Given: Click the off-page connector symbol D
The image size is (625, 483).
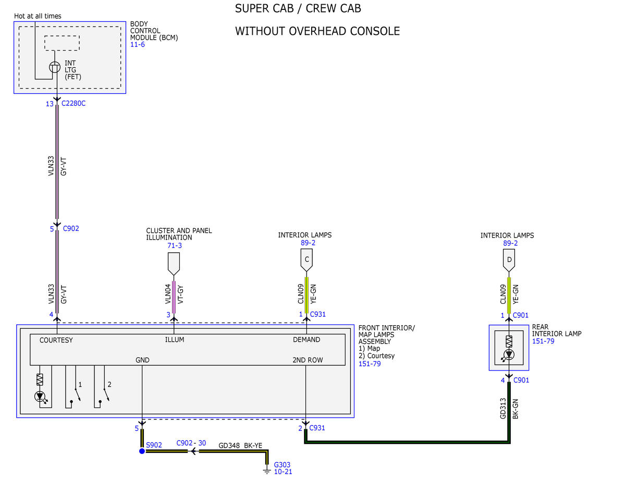Looking at the screenshot, I should pyautogui.click(x=509, y=260).
